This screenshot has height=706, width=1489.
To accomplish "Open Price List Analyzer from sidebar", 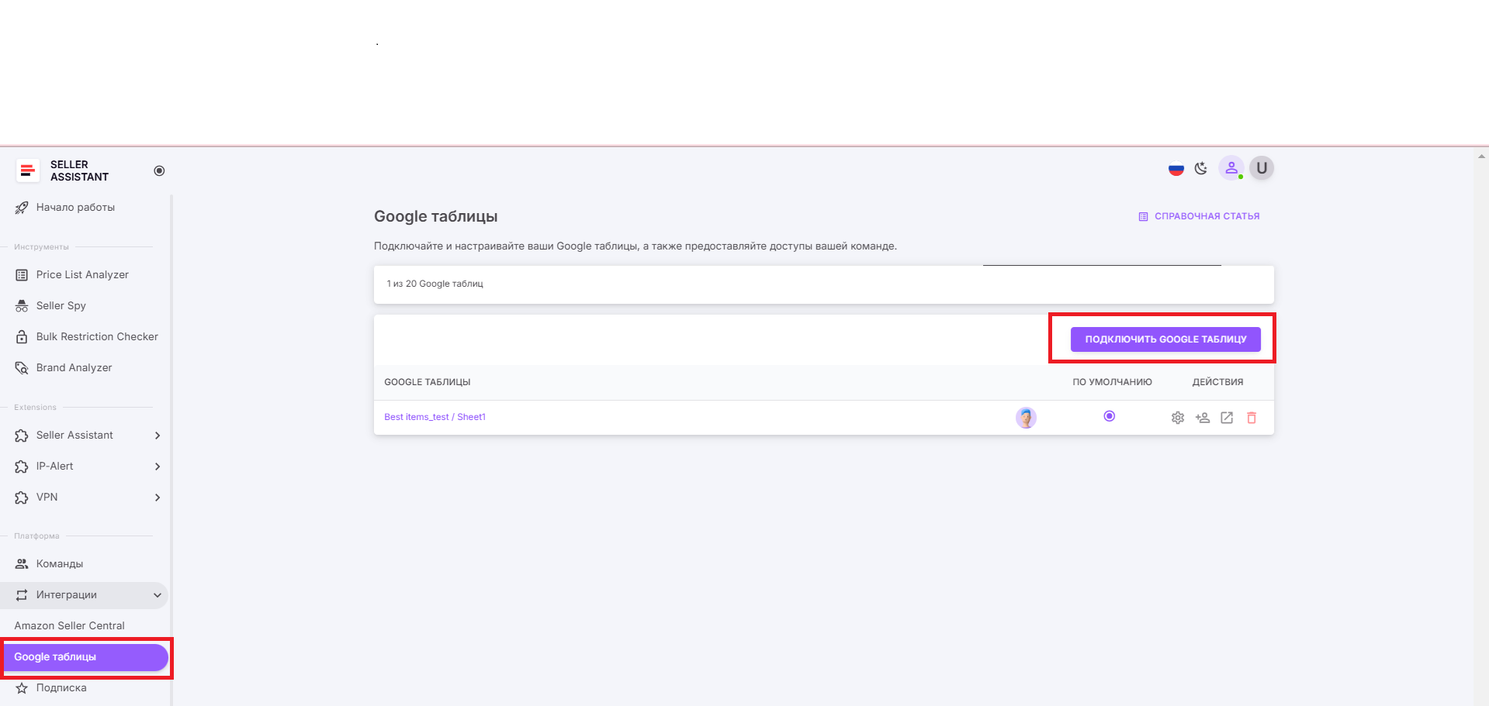I will tap(82, 275).
